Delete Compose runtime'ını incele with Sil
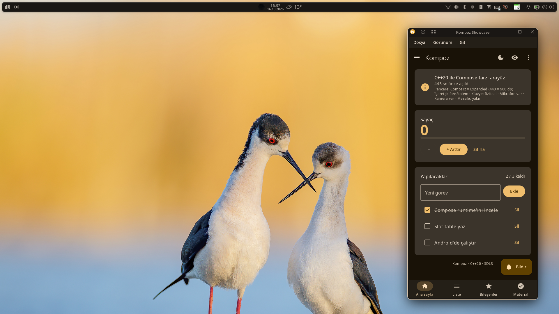 coord(517,210)
